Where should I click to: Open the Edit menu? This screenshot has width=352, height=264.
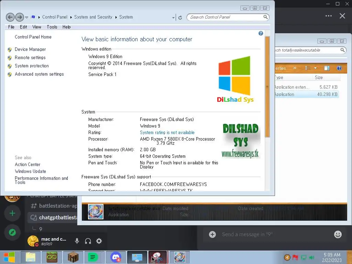pyautogui.click(x=23, y=27)
